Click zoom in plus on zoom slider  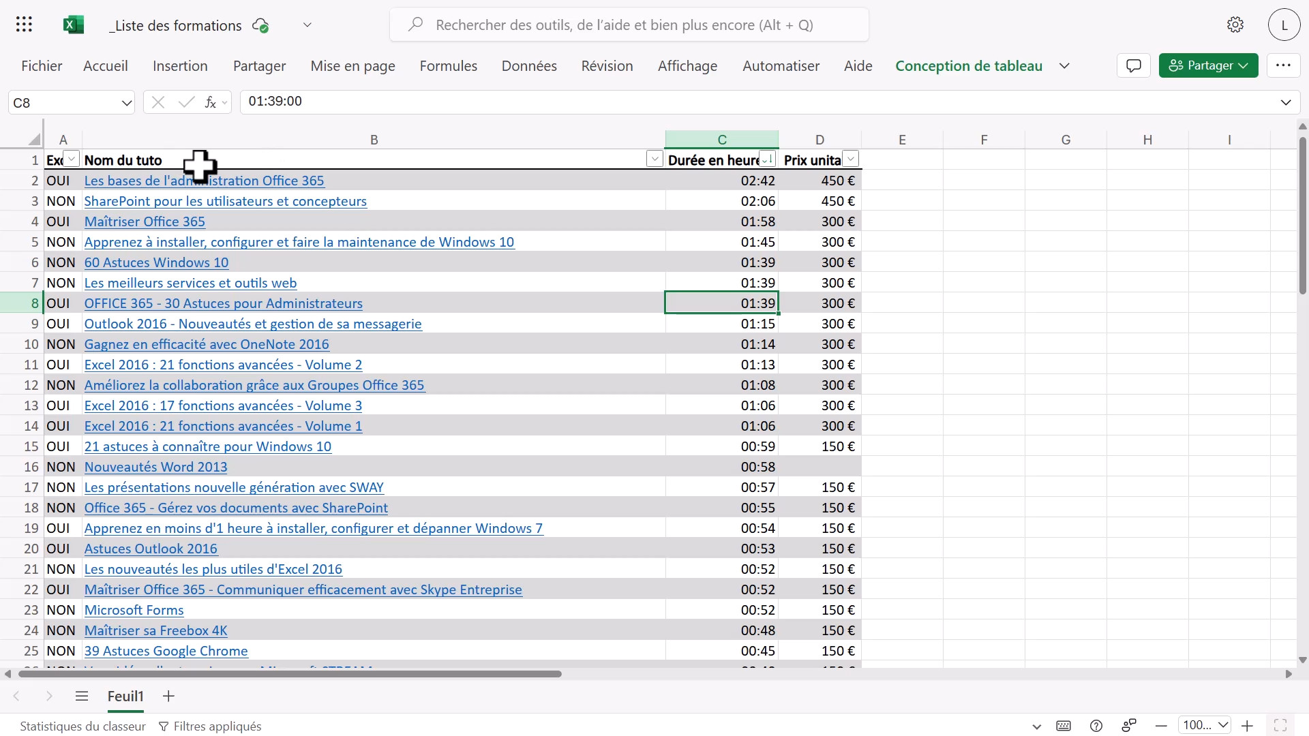[x=1247, y=726]
